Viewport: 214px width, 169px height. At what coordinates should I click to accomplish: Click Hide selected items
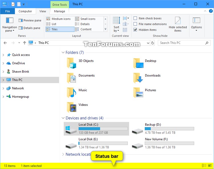pyautogui.click(x=178, y=25)
